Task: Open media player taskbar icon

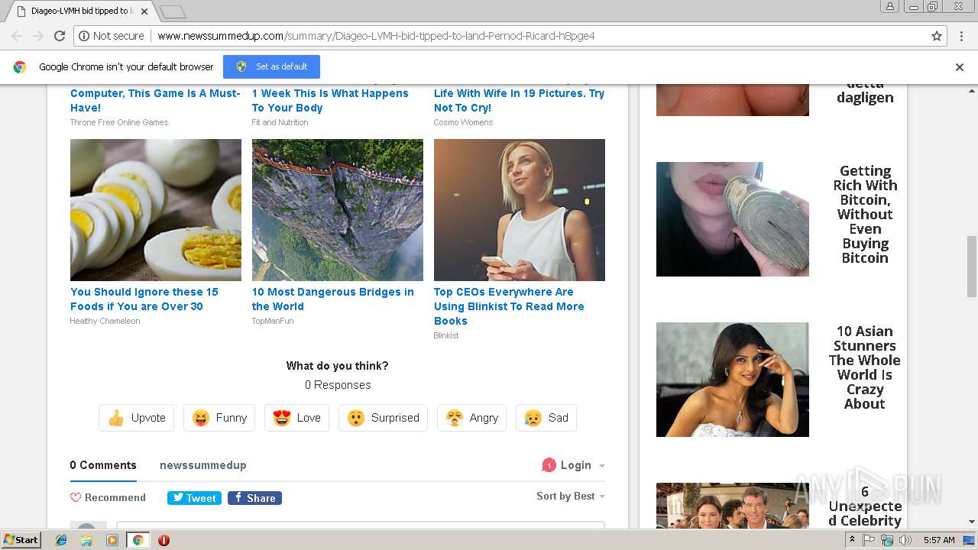Action: click(x=112, y=540)
